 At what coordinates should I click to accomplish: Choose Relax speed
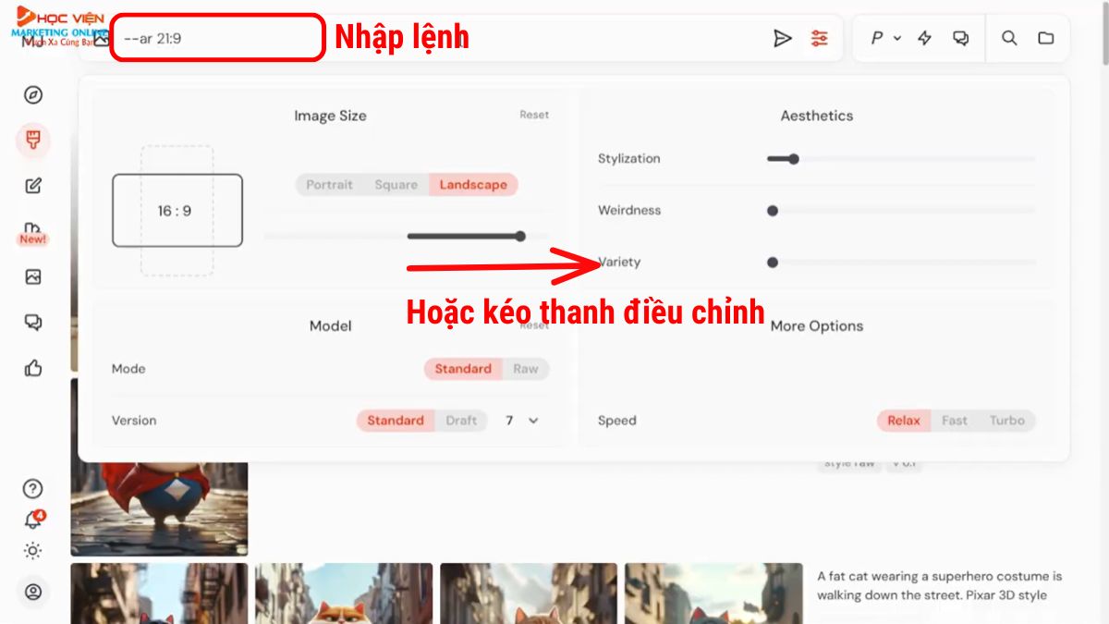pyautogui.click(x=904, y=421)
